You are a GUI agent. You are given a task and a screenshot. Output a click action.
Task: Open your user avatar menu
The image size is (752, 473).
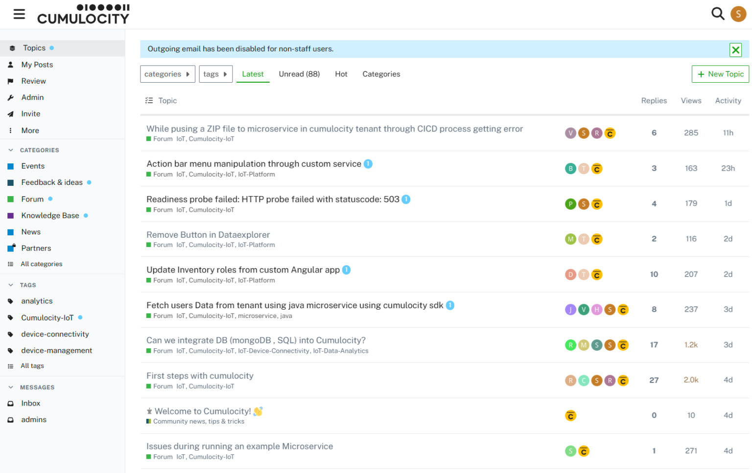pyautogui.click(x=739, y=14)
